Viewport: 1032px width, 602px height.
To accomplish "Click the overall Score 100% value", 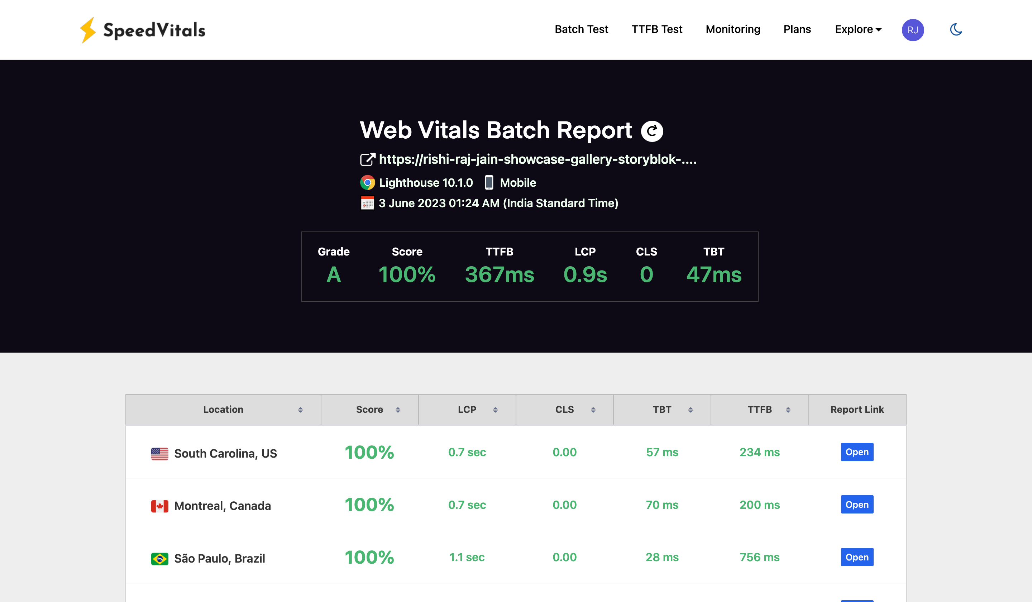I will 407,274.
